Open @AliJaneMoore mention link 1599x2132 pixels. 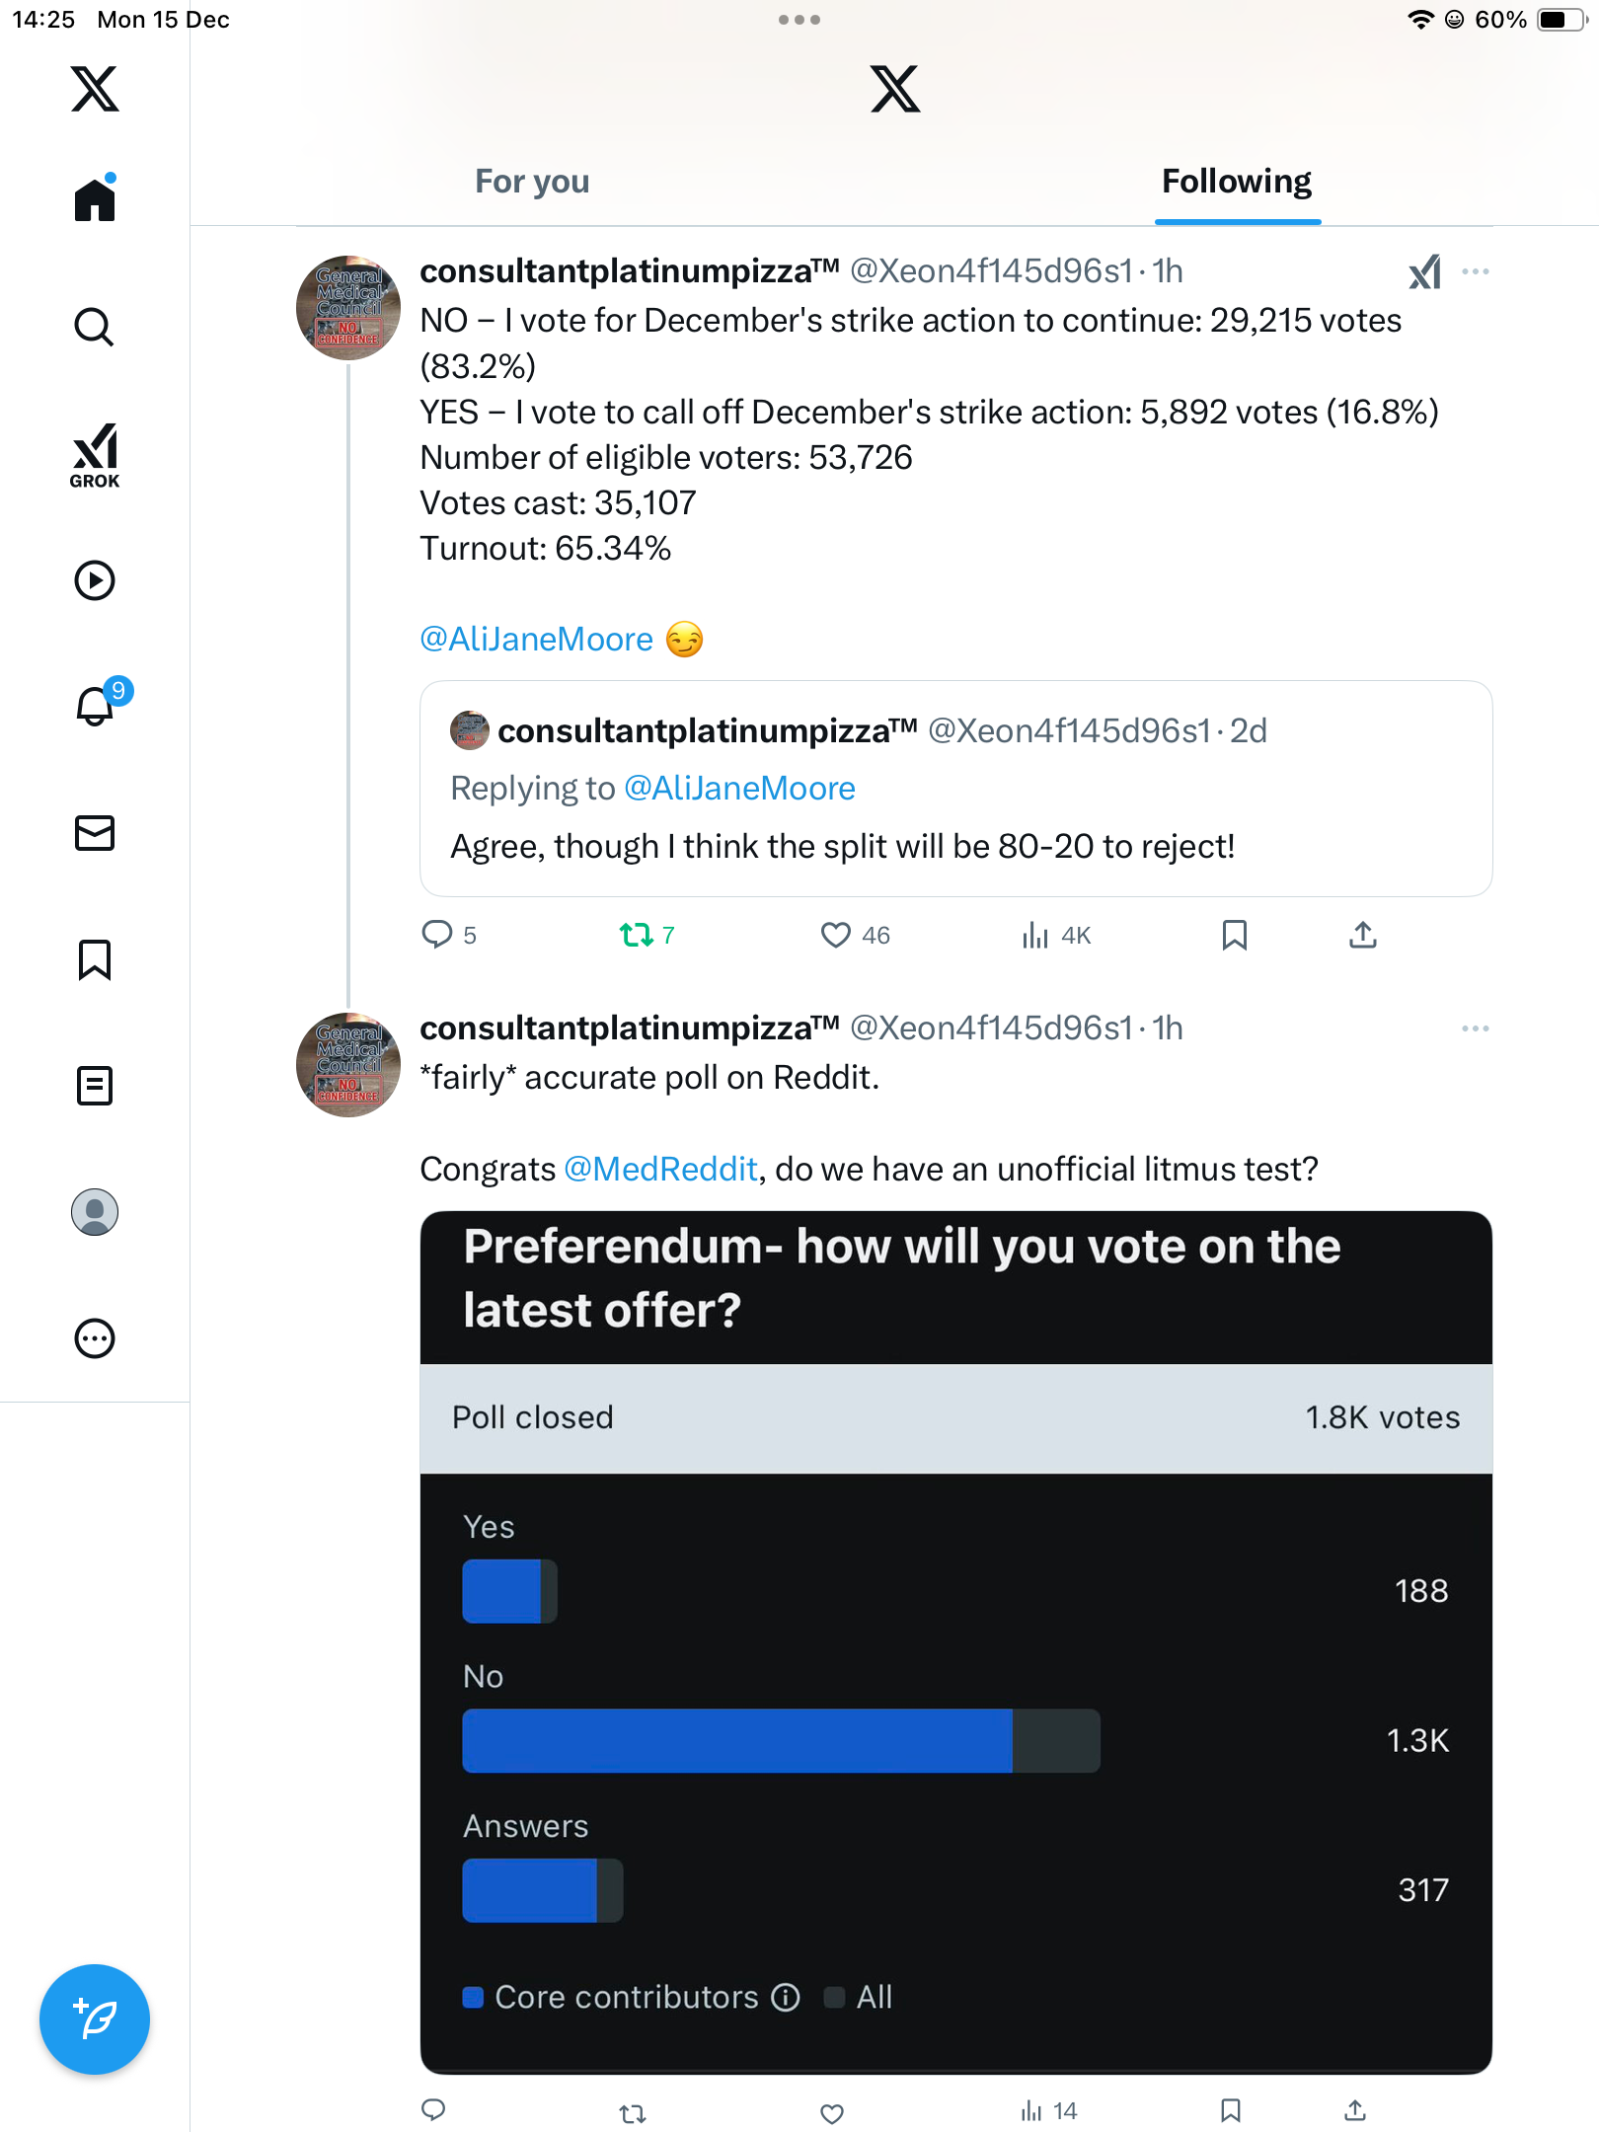pyautogui.click(x=536, y=640)
